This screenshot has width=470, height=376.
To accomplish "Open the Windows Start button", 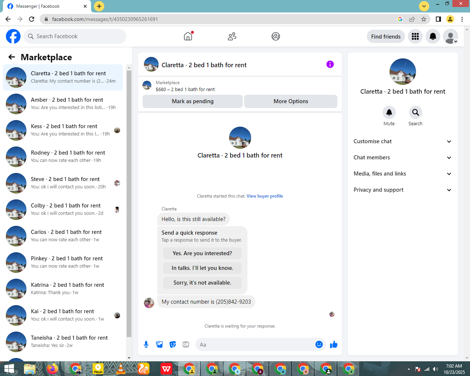I will (x=9, y=369).
